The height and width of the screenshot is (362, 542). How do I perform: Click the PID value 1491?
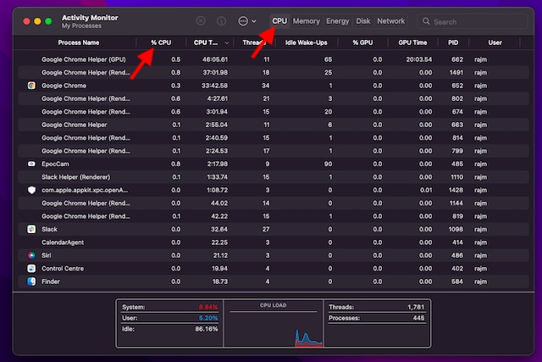(456, 73)
